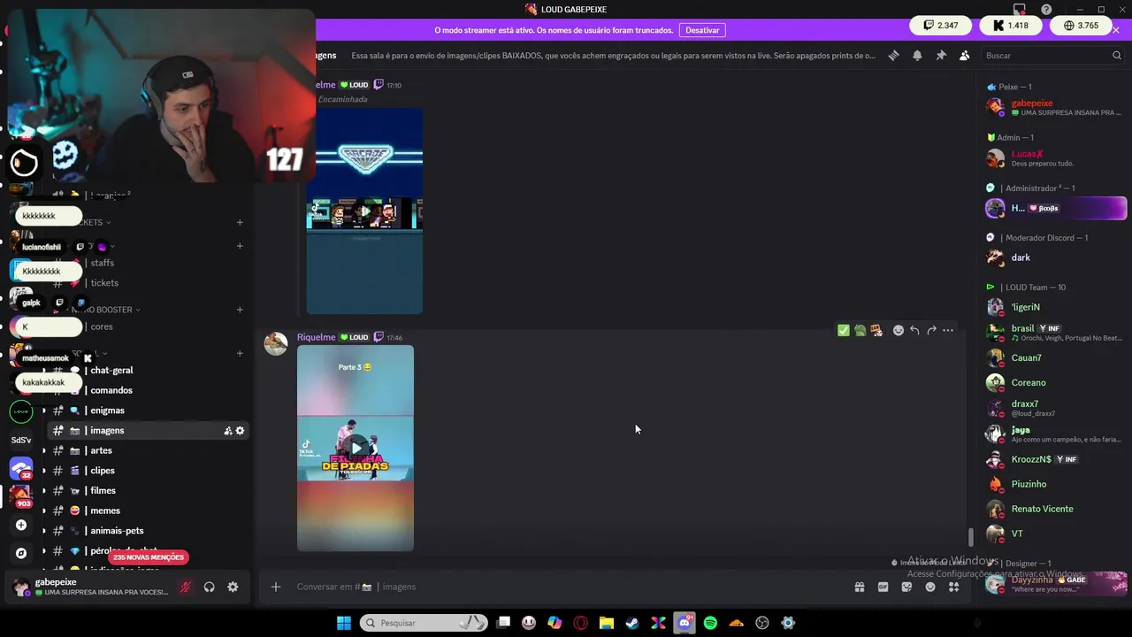This screenshot has width=1132, height=637.
Task: Open more options for Riquelme's message
Action: click(948, 330)
